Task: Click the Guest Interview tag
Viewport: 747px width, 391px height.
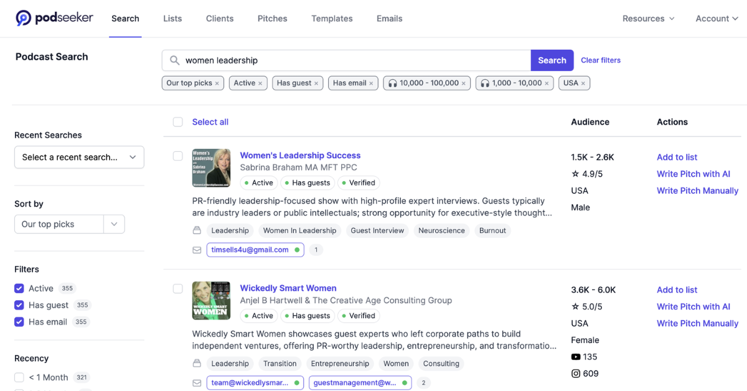Action: click(x=377, y=230)
